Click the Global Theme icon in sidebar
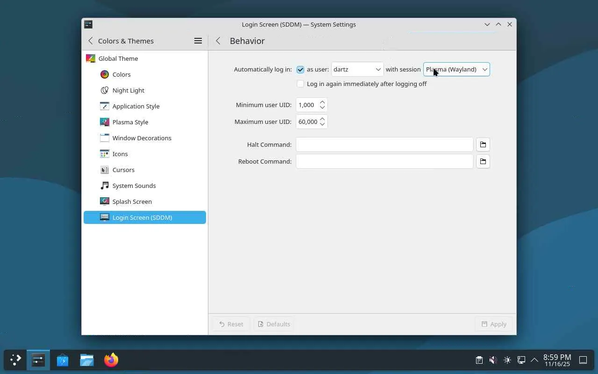Image resolution: width=598 pixels, height=374 pixels. [91, 58]
